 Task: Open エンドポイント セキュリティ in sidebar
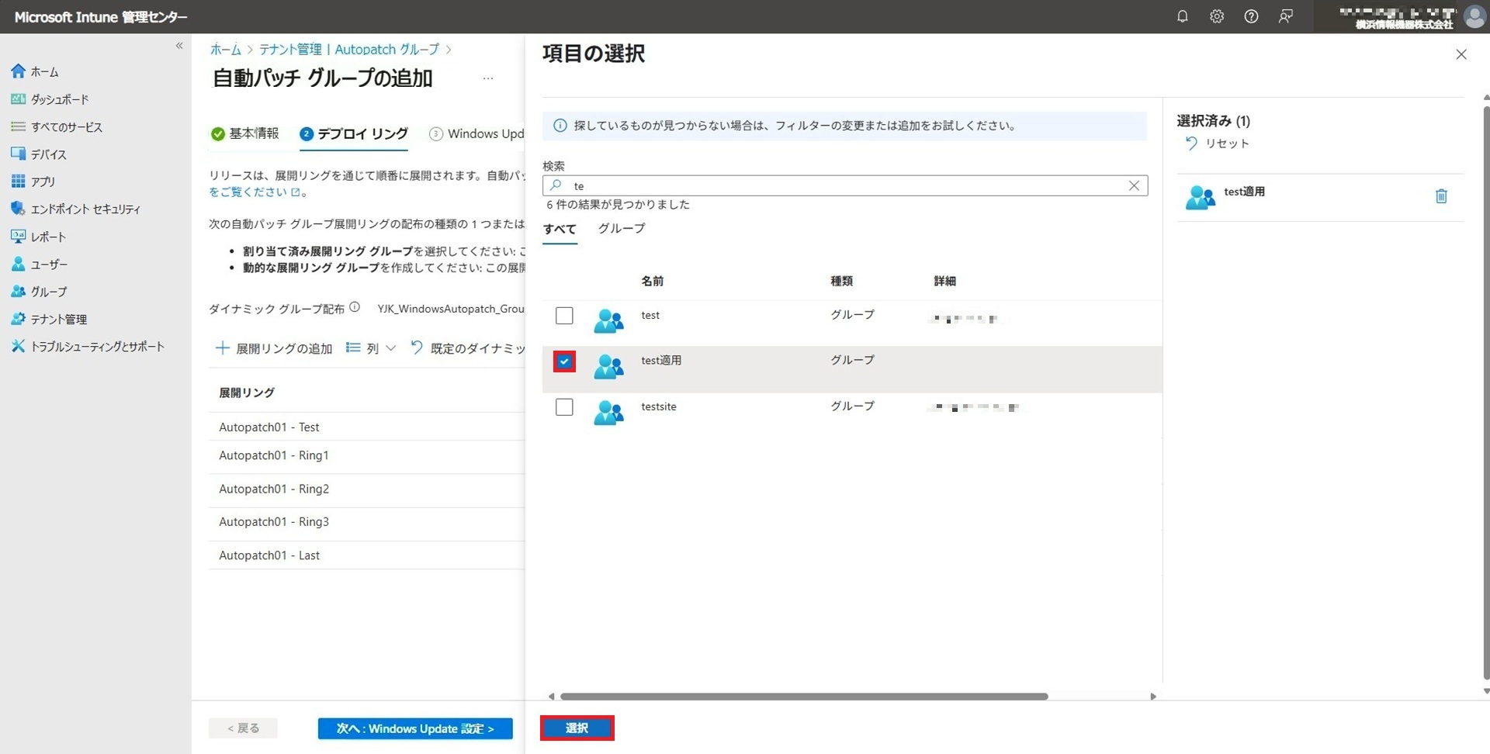point(75,209)
